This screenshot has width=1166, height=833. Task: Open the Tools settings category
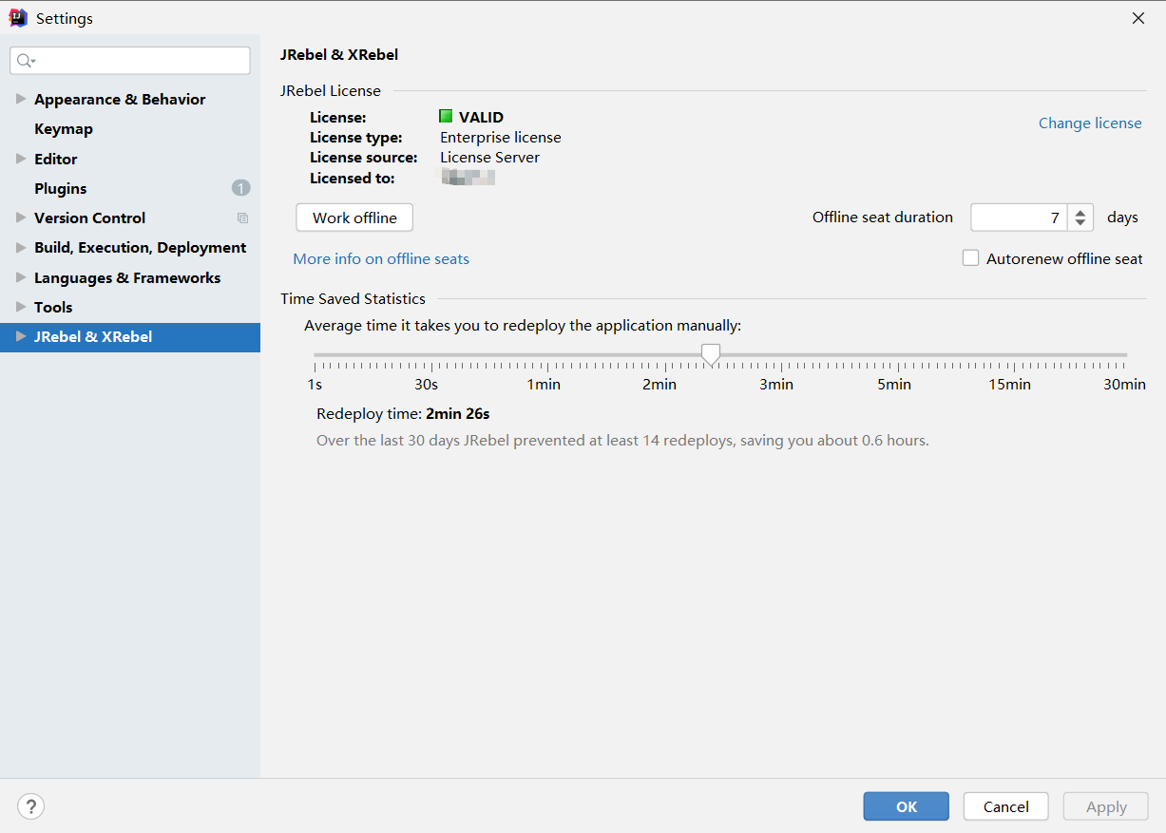[53, 307]
